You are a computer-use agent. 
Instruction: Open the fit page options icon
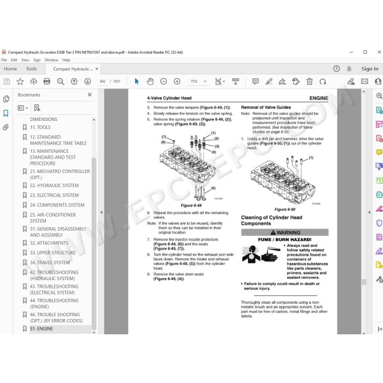(219, 82)
